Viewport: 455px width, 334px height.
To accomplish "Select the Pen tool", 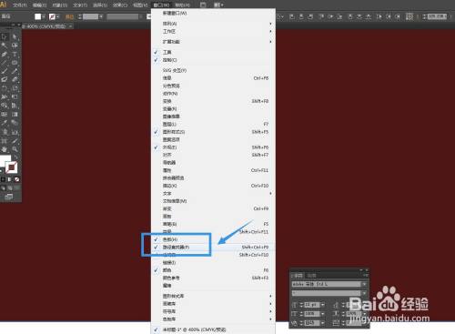I will click(5, 54).
